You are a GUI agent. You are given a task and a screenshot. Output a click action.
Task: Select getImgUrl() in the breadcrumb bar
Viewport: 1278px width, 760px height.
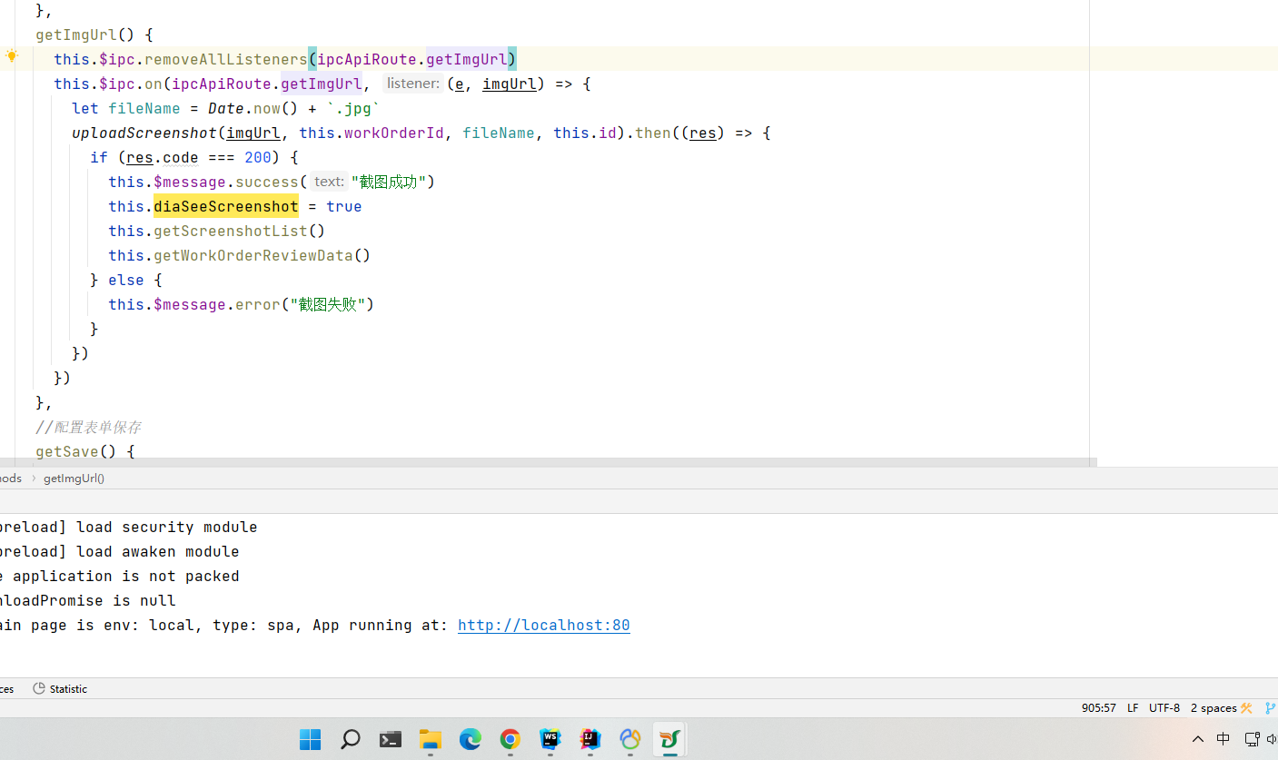tap(74, 479)
